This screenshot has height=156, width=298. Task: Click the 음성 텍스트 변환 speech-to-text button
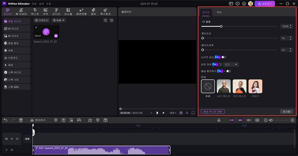point(213,111)
